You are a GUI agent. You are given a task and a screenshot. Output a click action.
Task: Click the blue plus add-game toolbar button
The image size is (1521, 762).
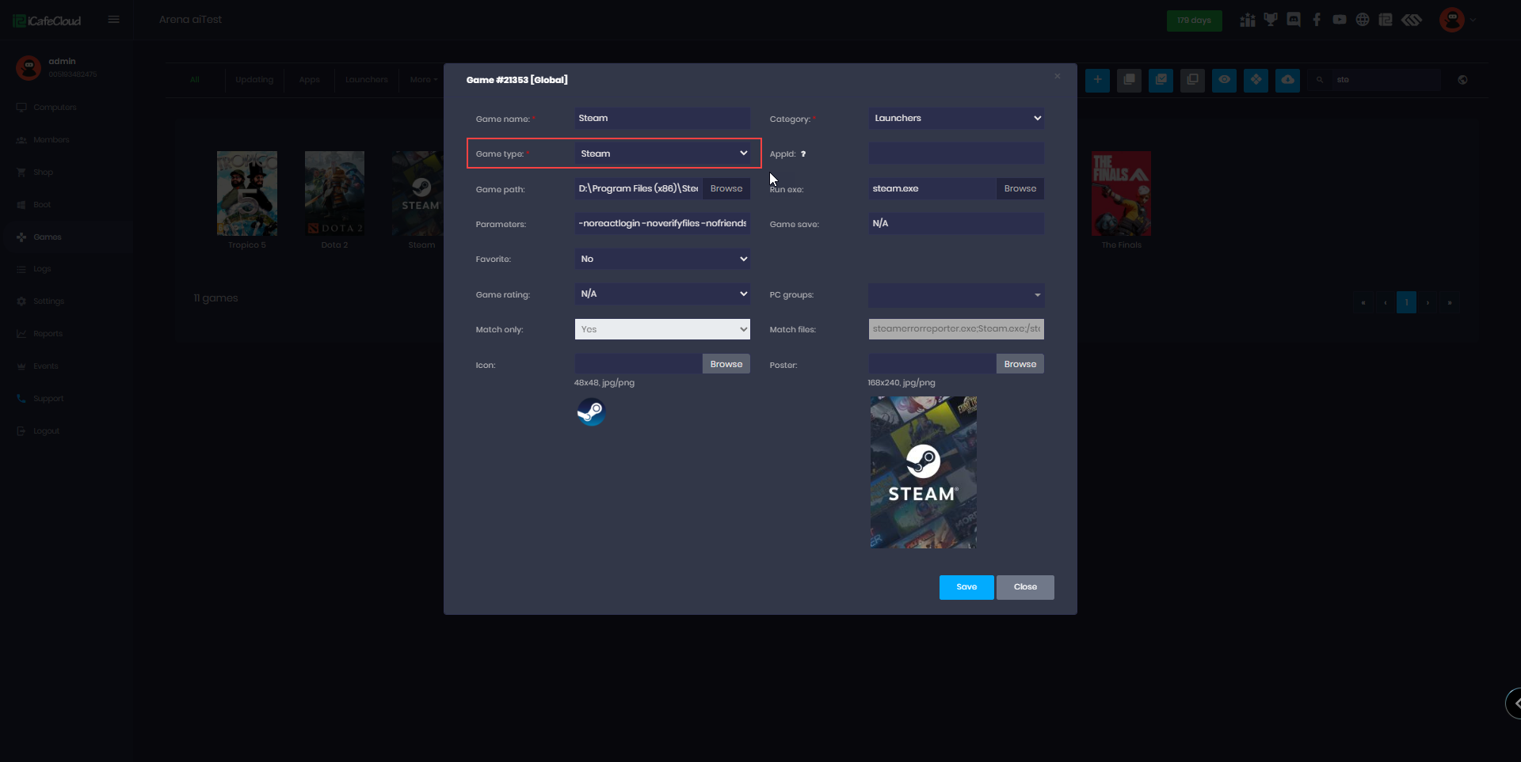[x=1097, y=80]
